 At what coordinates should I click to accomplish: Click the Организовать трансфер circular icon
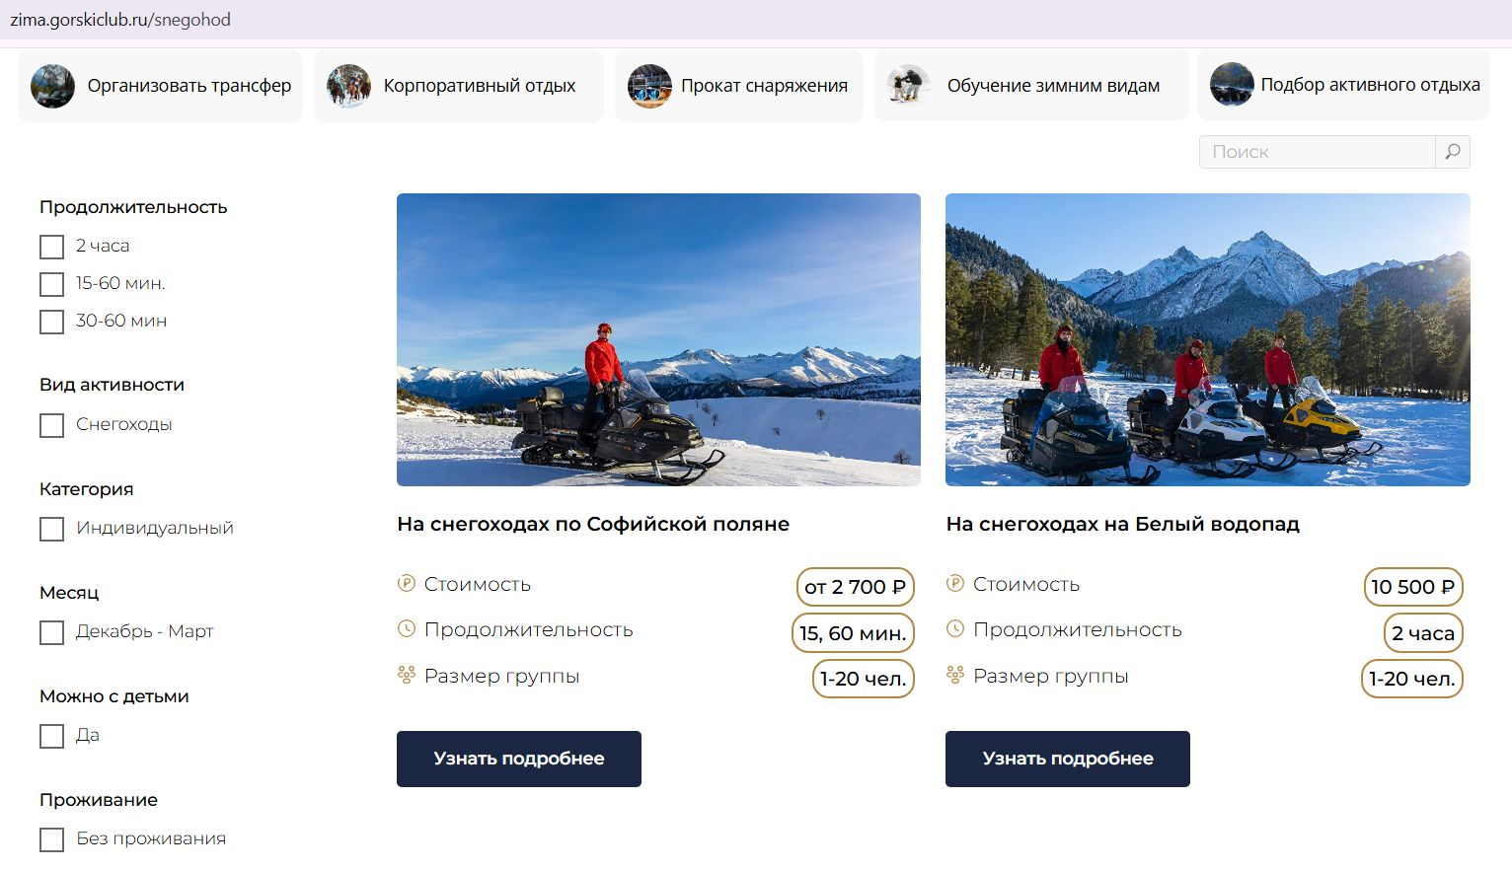click(52, 86)
